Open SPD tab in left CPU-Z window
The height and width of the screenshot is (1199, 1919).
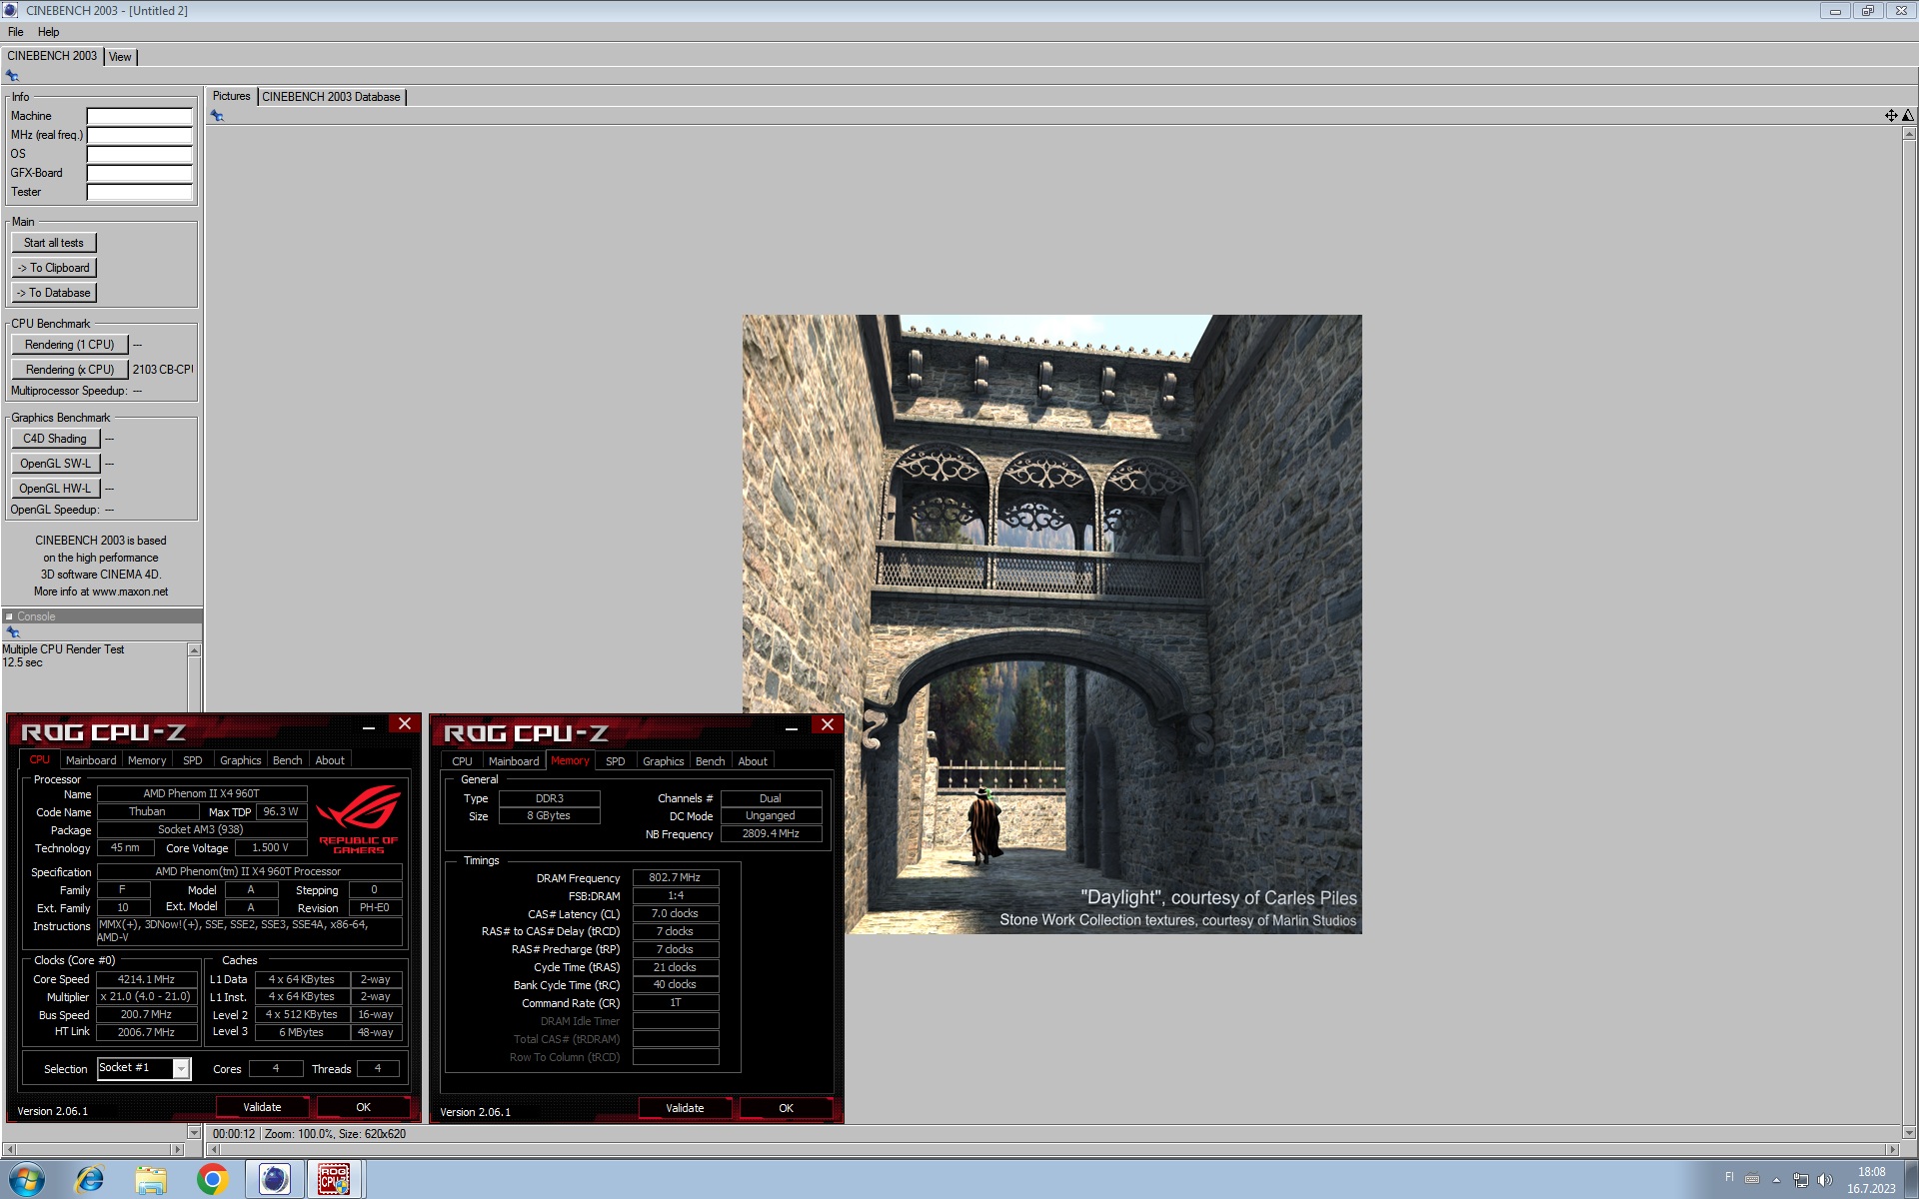[x=193, y=760]
